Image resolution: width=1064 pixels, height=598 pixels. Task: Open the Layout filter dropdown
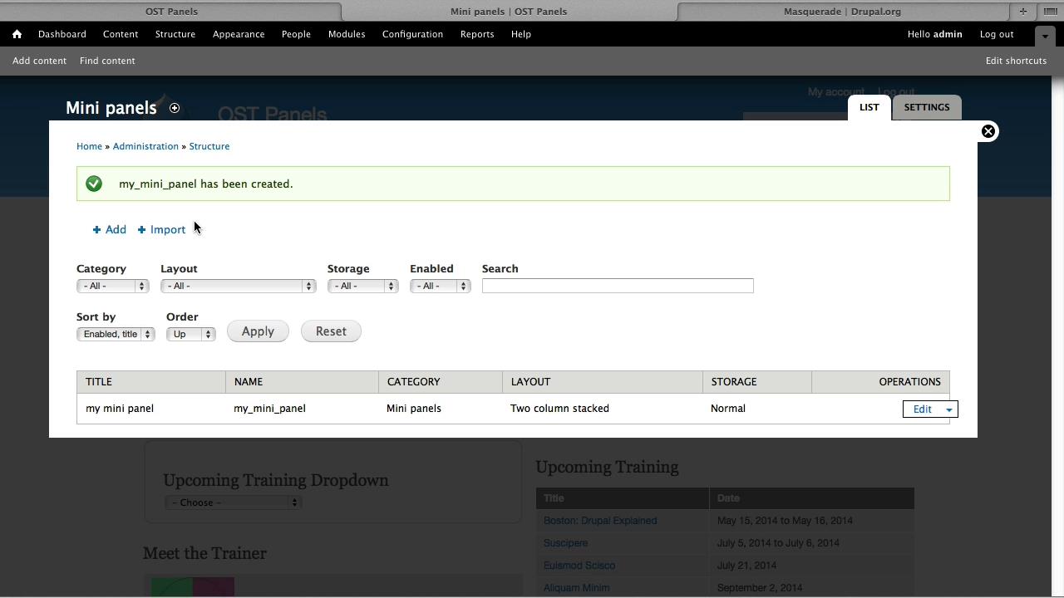click(x=238, y=286)
